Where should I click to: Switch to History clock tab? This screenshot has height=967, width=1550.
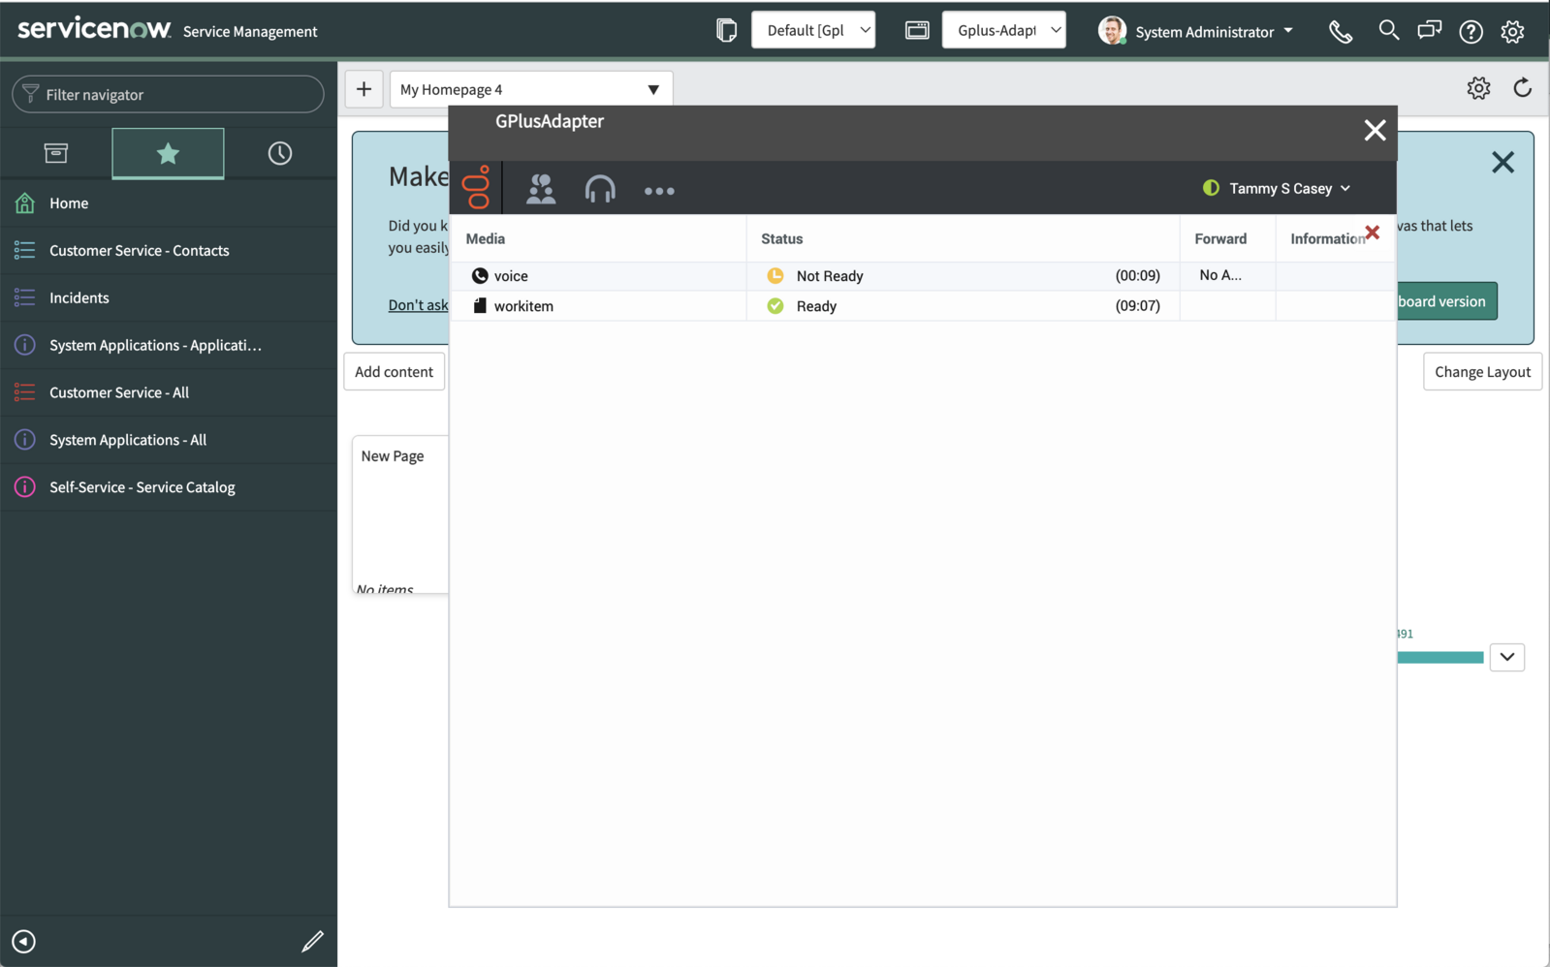coord(280,153)
